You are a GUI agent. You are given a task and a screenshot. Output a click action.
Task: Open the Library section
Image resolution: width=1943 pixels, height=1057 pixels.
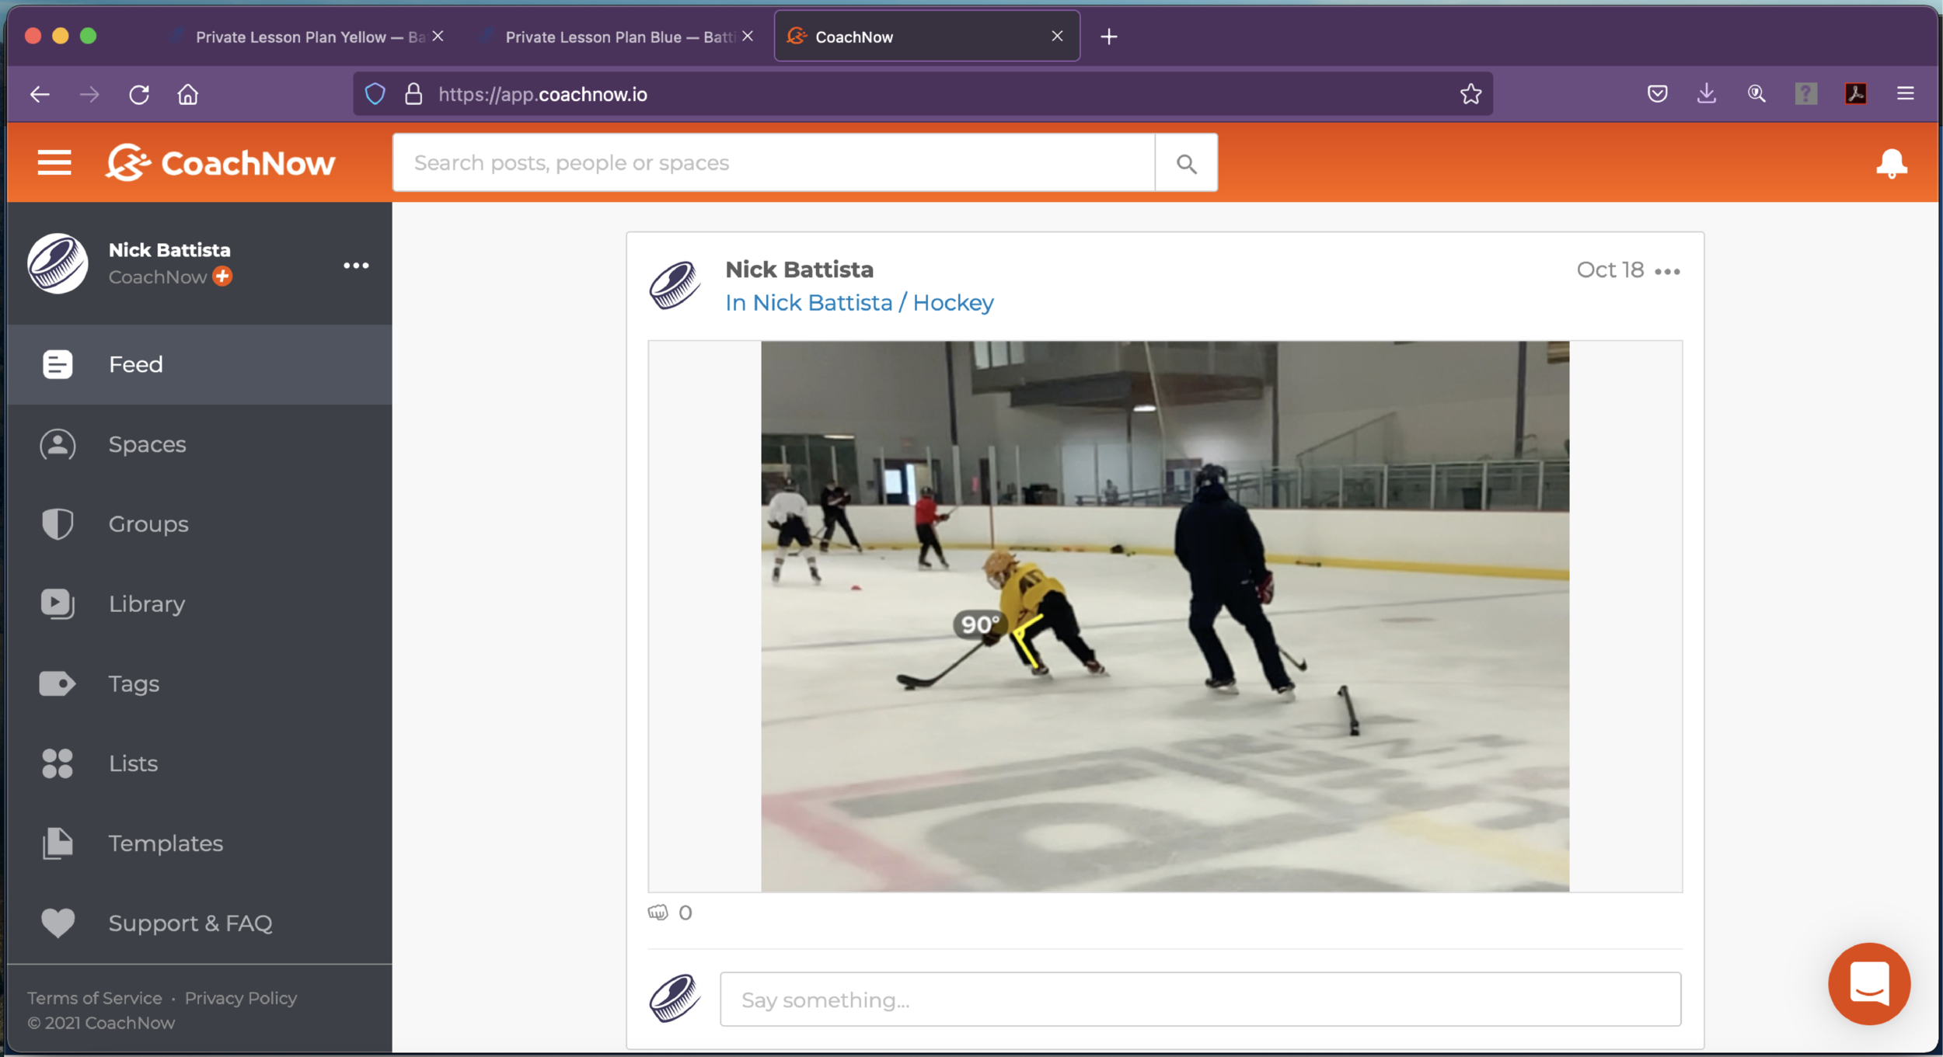(x=146, y=604)
